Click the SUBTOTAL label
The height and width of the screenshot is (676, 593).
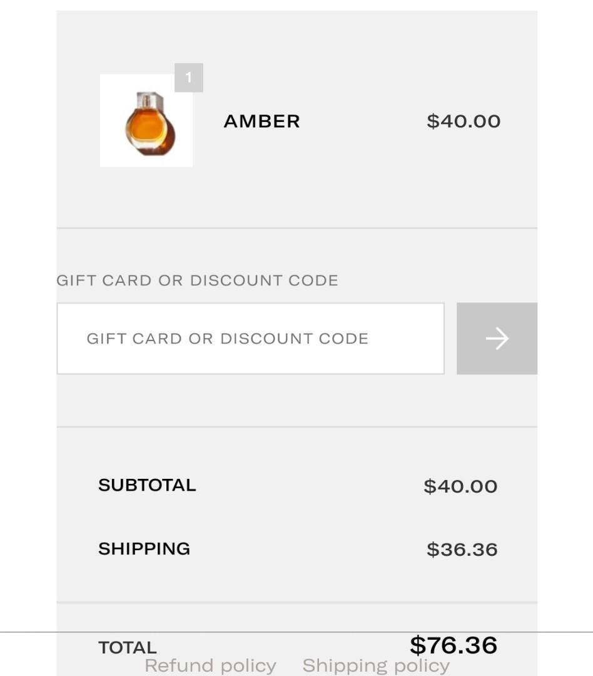pyautogui.click(x=147, y=485)
